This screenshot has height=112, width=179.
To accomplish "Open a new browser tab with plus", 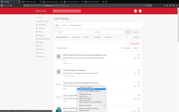I will (106, 2).
